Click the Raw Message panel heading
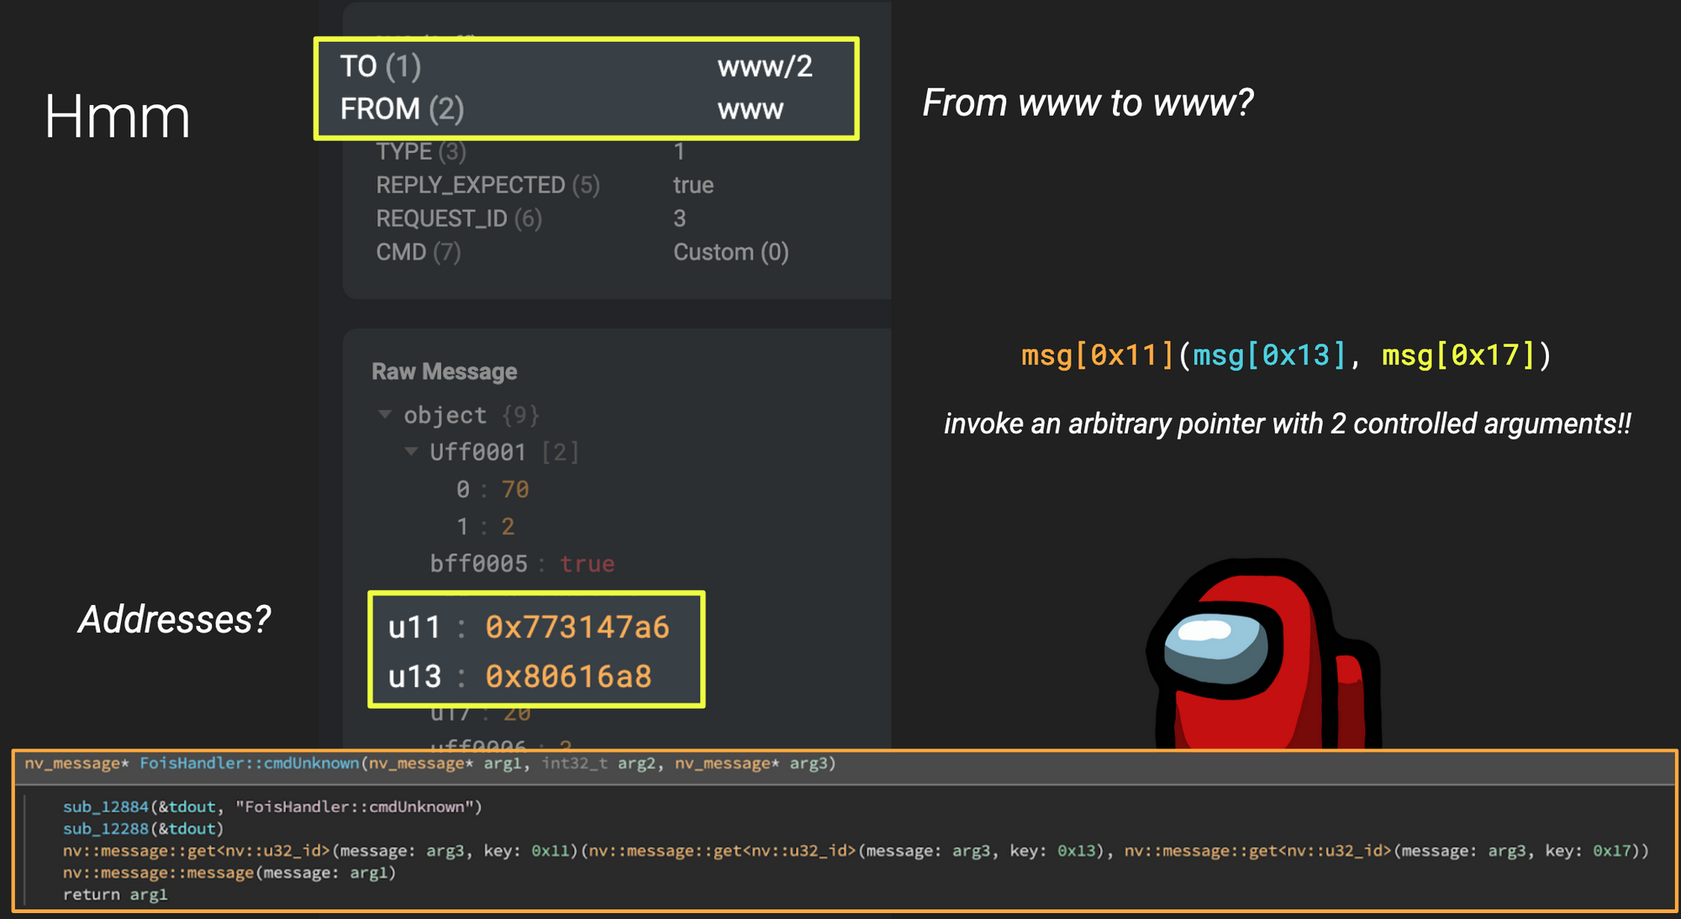The image size is (1681, 919). pos(444,371)
